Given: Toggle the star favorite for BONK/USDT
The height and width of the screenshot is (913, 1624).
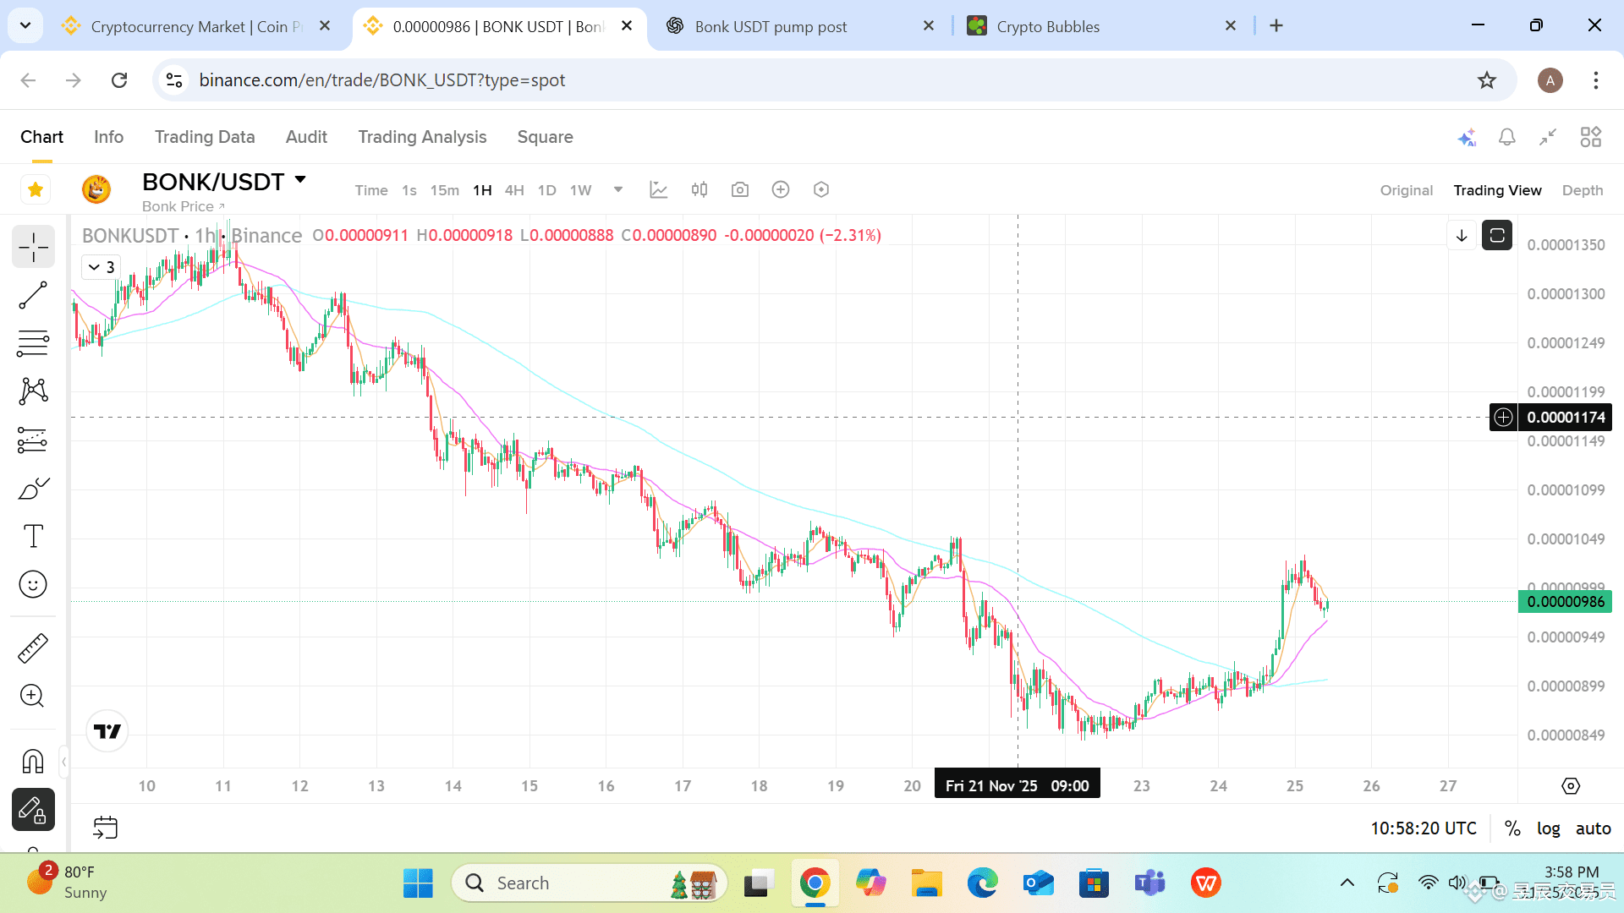Looking at the screenshot, I should pos(36,189).
